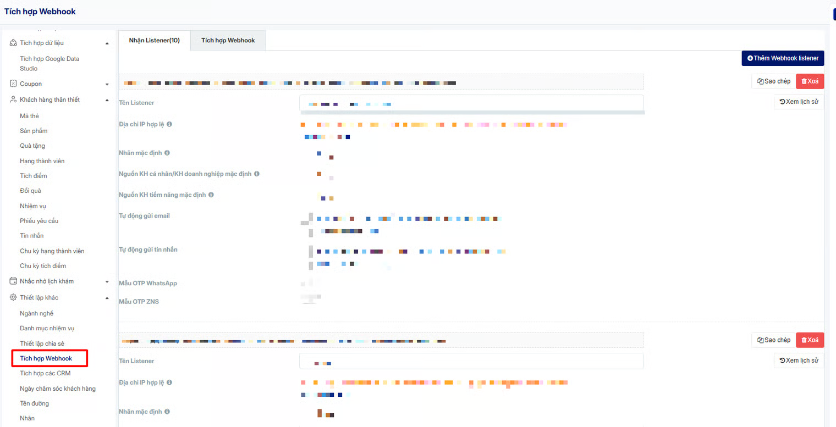
Task: Click the first listener's Xoá button
Action: [810, 81]
